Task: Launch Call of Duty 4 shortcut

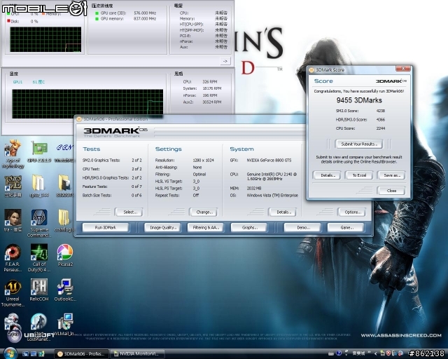Action: 39,257
